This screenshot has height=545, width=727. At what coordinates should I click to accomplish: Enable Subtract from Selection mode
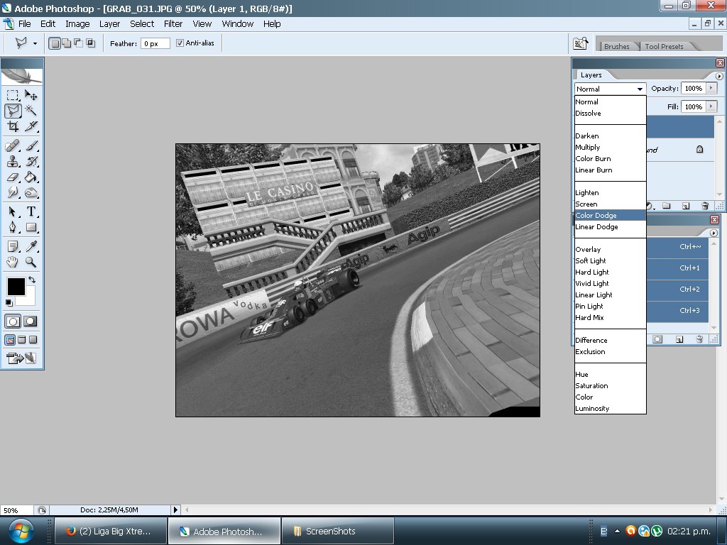[x=78, y=43]
